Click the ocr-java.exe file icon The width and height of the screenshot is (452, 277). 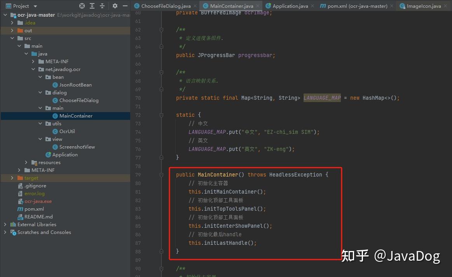pos(20,201)
